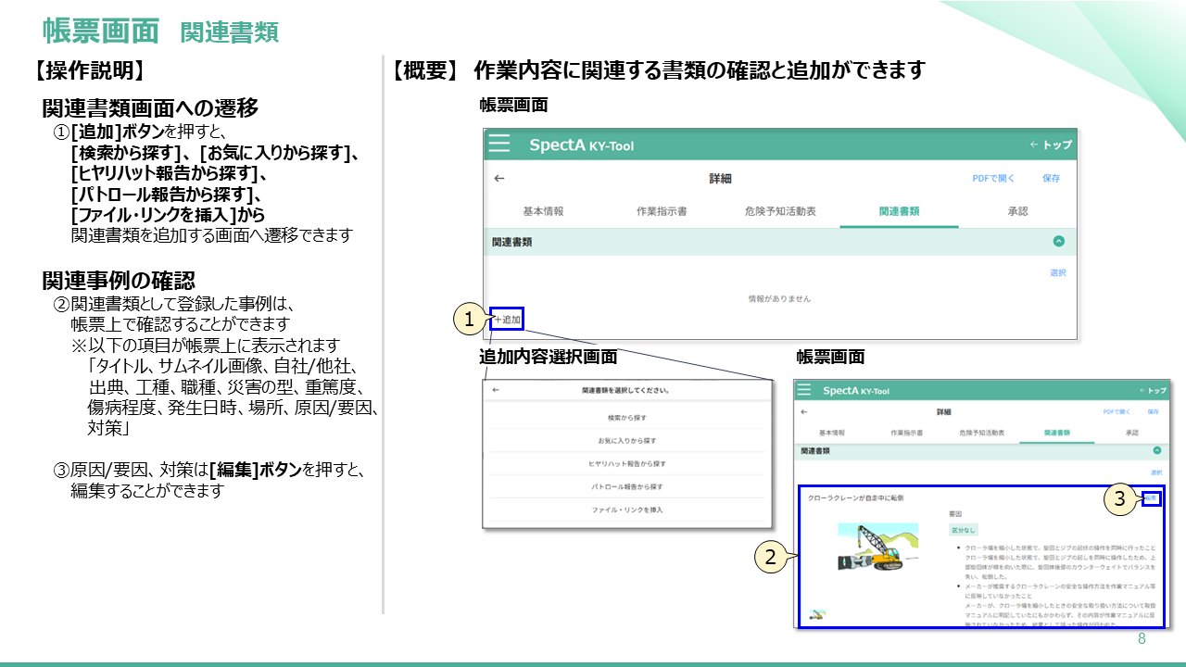Click back arrow beside 詳細 in upper screenshot
This screenshot has width=1186, height=667.
(x=499, y=178)
